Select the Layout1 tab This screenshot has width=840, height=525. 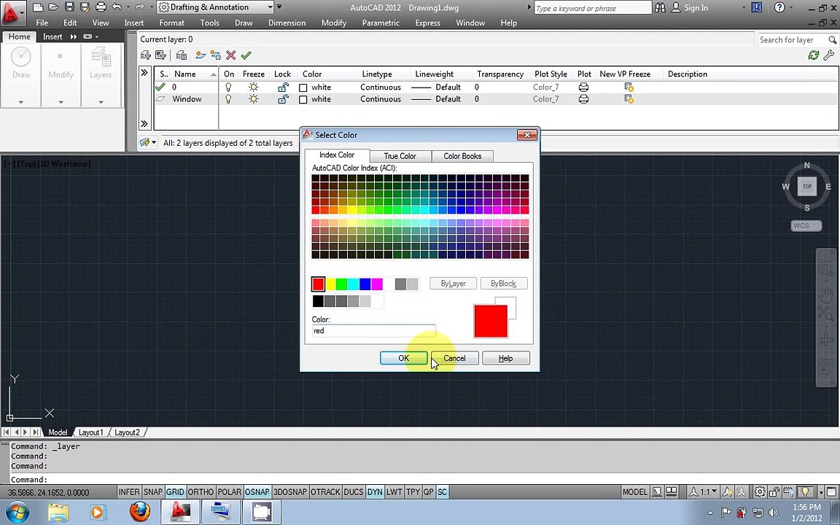coord(90,432)
